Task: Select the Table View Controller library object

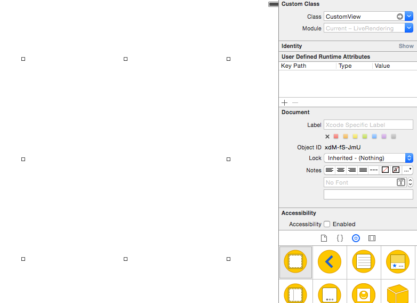Action: point(364,262)
